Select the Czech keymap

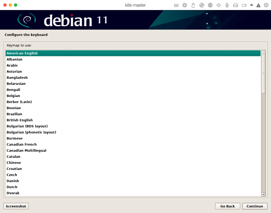(x=133, y=175)
